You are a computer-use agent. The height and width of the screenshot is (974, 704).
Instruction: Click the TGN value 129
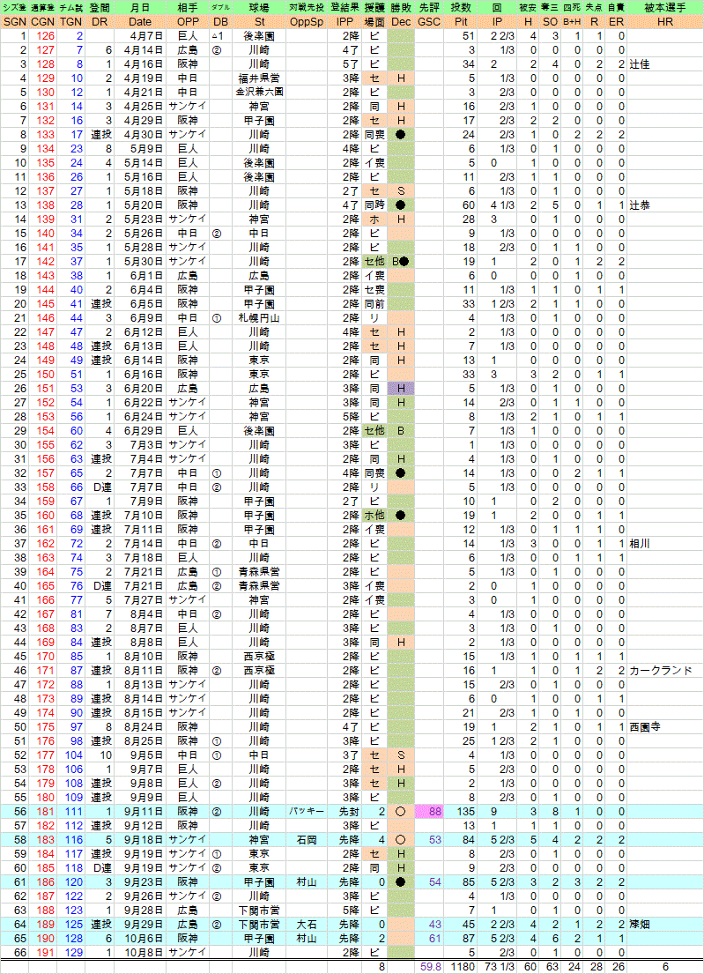pos(73,953)
